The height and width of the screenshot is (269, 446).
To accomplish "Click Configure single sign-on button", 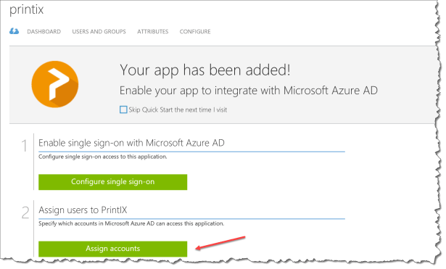I will pos(113,182).
